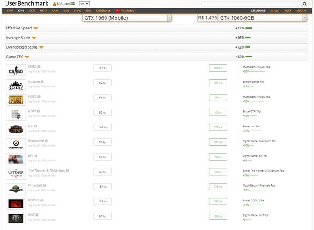Open the ABOUT page

point(301,11)
